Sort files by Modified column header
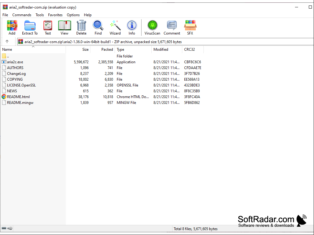This screenshot has height=235, width=314. [167, 50]
